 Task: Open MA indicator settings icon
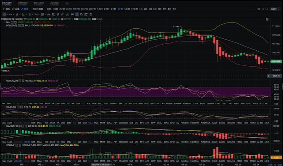(12, 23)
